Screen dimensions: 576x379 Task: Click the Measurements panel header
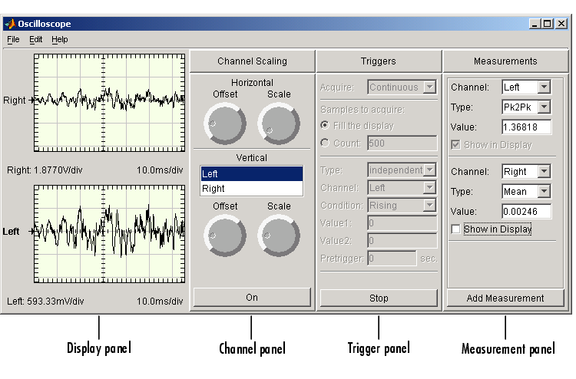[505, 61]
